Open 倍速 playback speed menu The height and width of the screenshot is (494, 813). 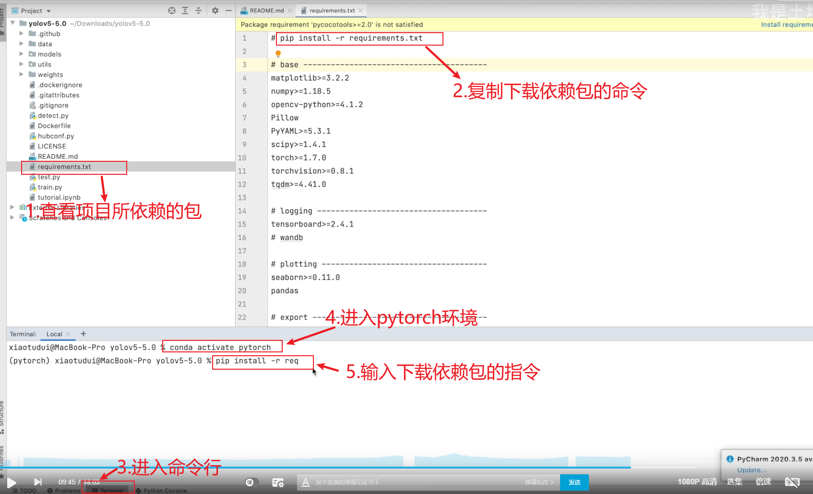pos(764,482)
